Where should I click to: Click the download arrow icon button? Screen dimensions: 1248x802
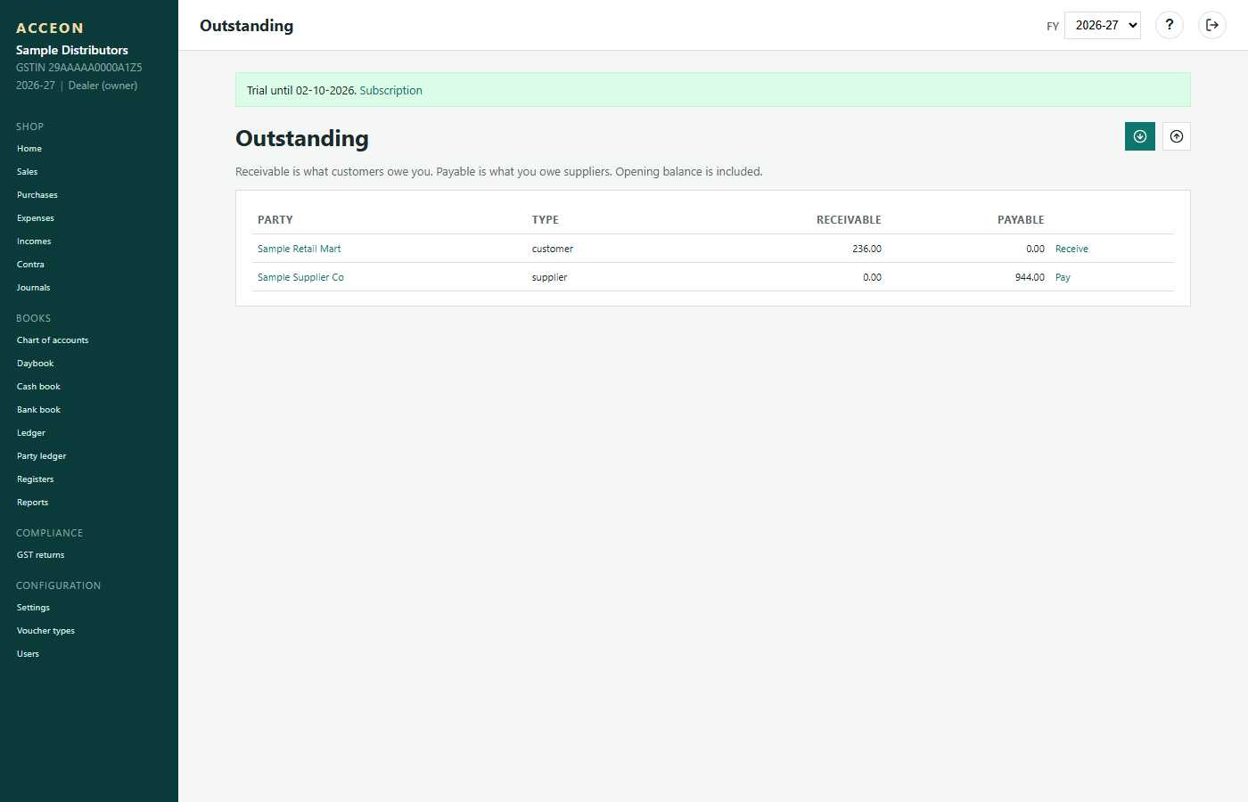tap(1140, 136)
